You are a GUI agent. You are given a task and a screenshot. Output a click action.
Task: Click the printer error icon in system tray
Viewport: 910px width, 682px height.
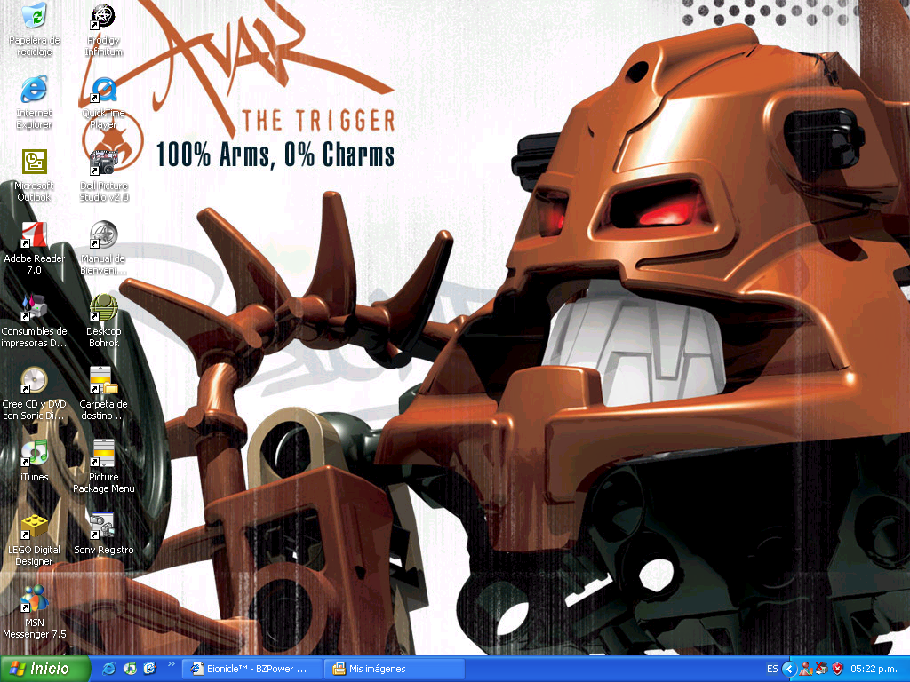[x=822, y=669]
